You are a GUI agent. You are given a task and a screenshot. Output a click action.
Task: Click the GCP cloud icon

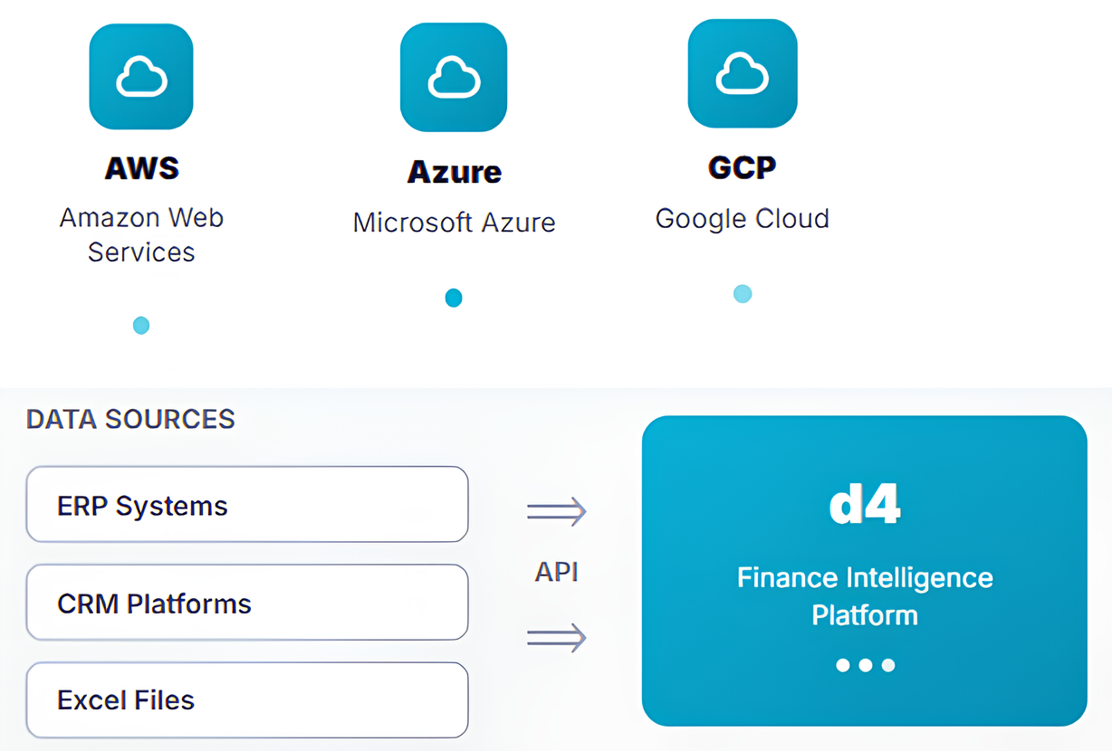(743, 73)
